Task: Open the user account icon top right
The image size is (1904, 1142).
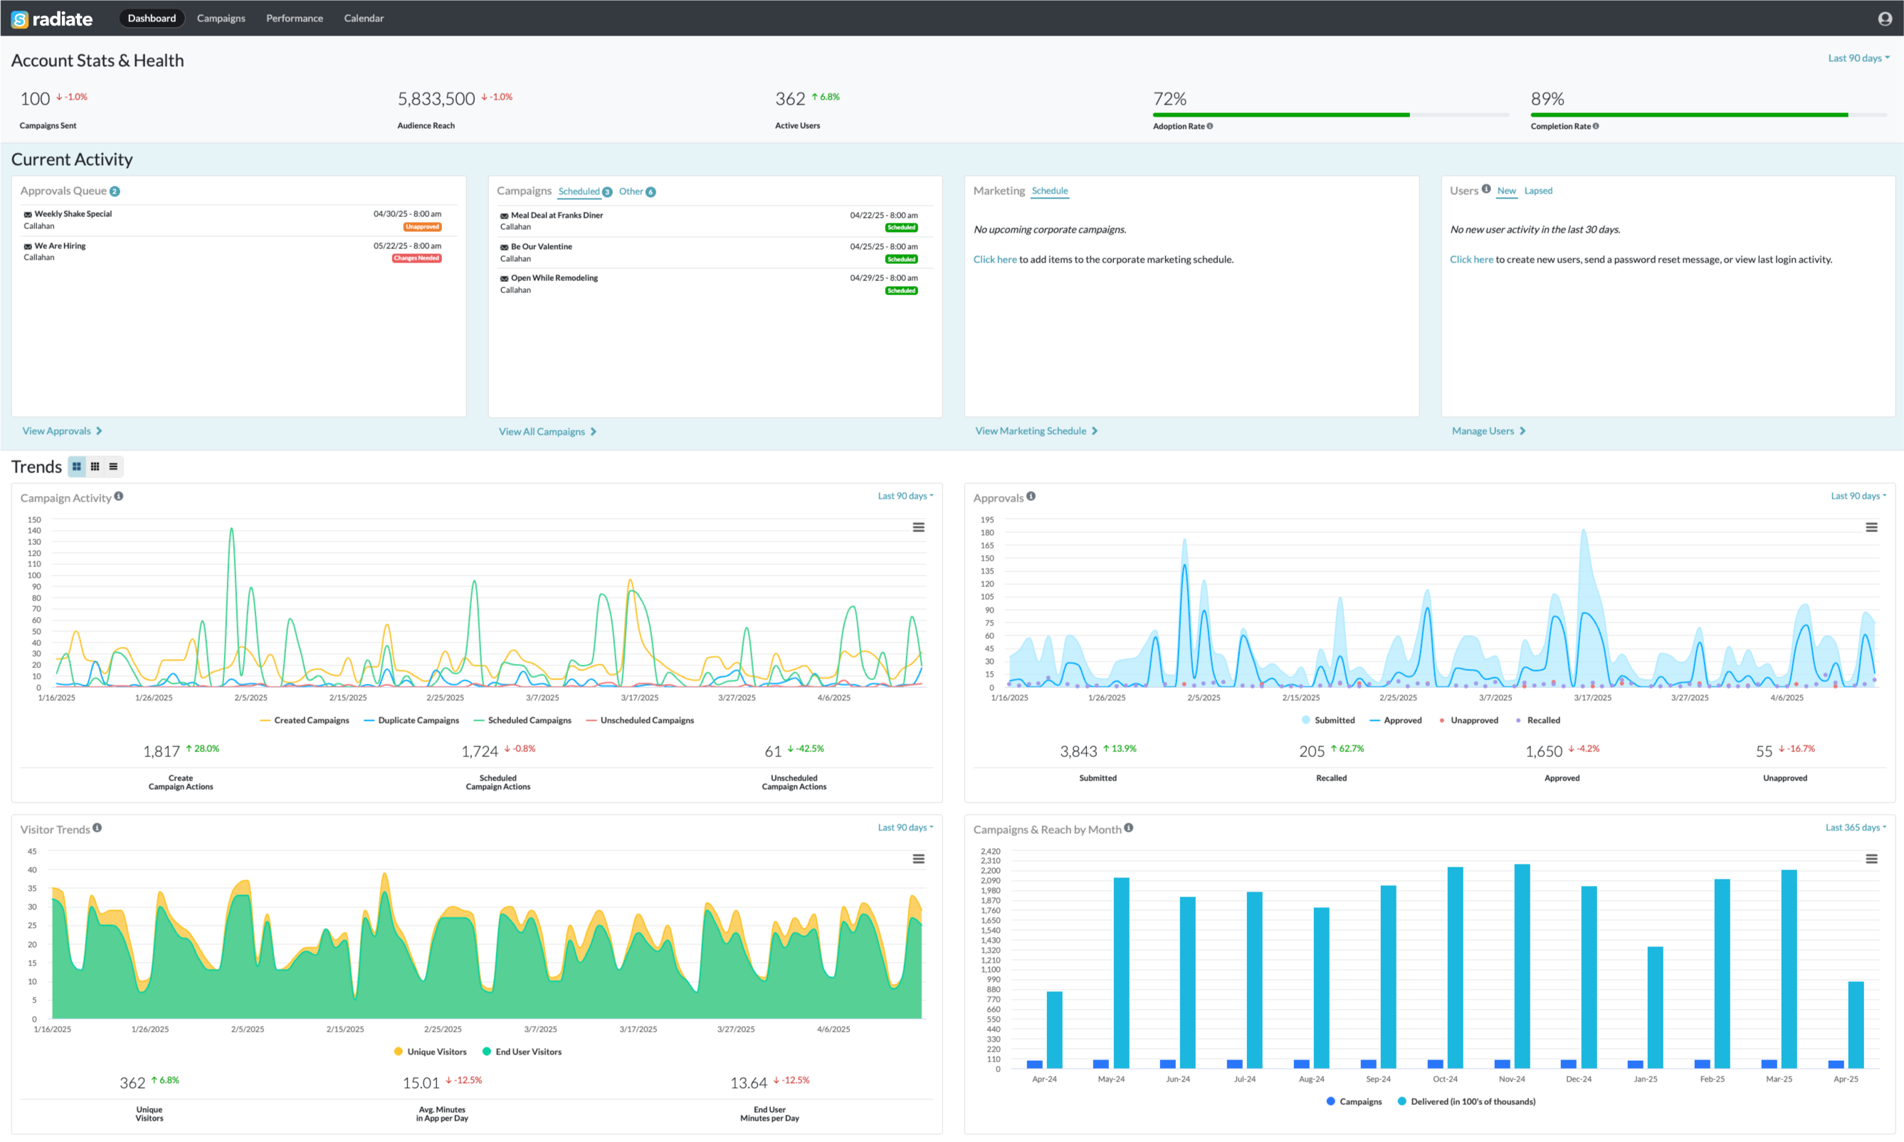Action: coord(1885,18)
